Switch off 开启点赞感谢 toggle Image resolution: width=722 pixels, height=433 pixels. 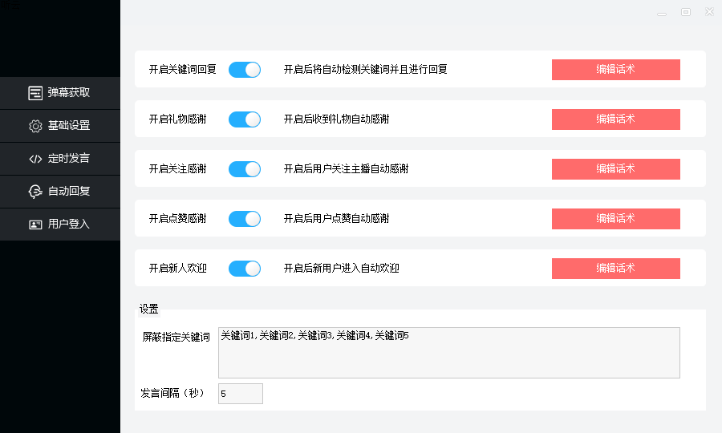[x=245, y=219]
